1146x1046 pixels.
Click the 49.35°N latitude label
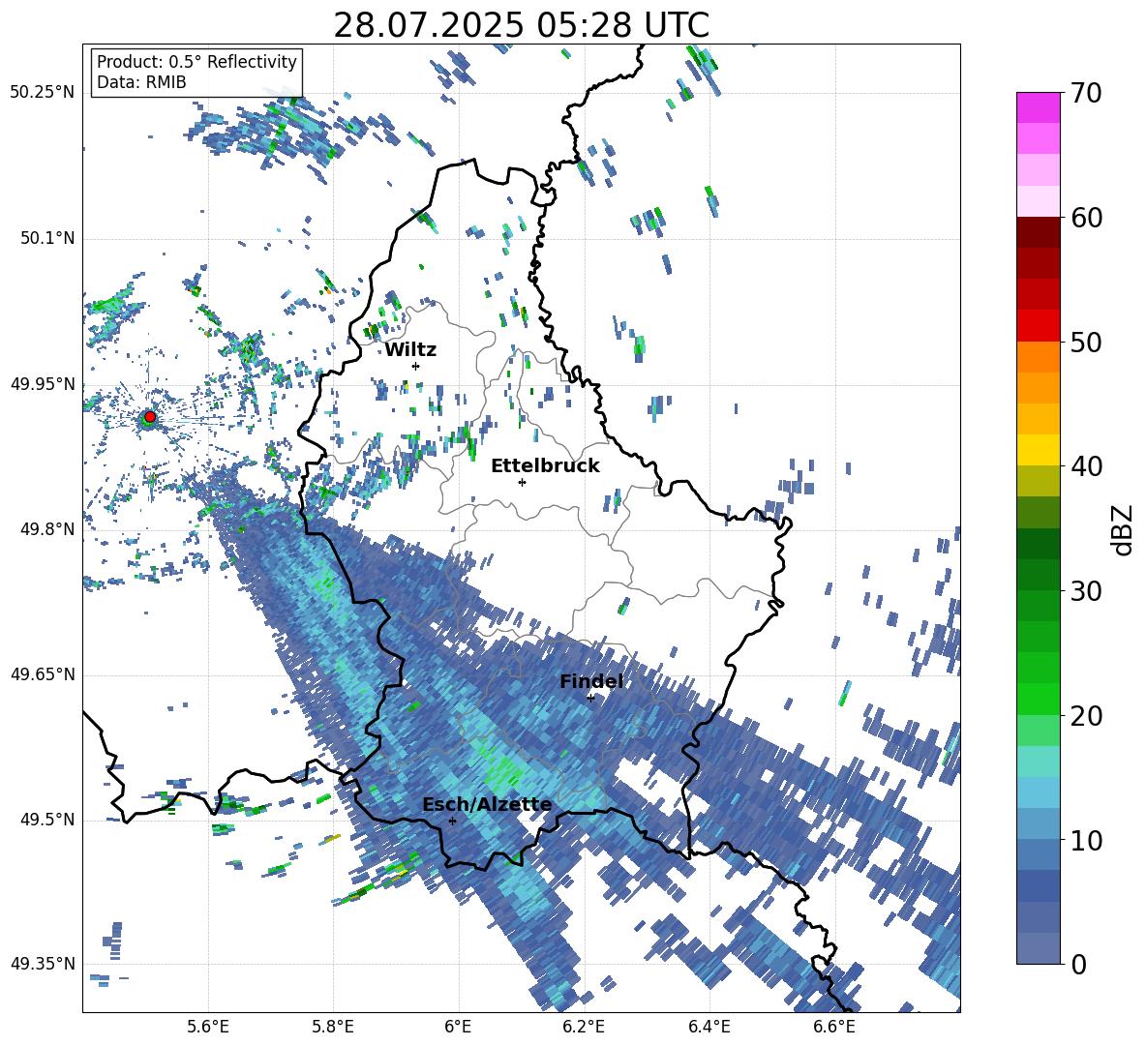43,964
